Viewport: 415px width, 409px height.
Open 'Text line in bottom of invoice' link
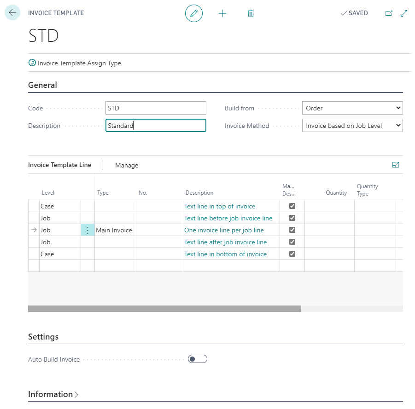click(x=226, y=254)
